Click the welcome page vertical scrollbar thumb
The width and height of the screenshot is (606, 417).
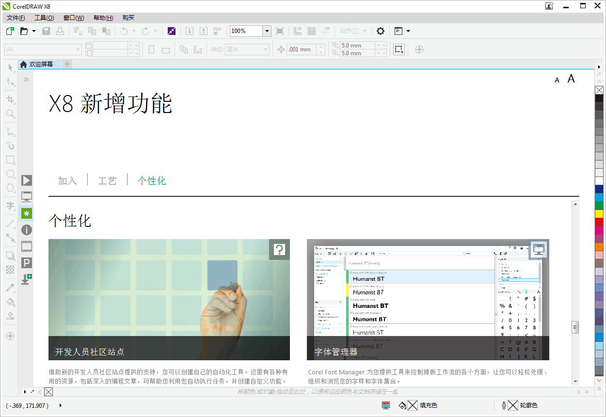click(x=575, y=327)
